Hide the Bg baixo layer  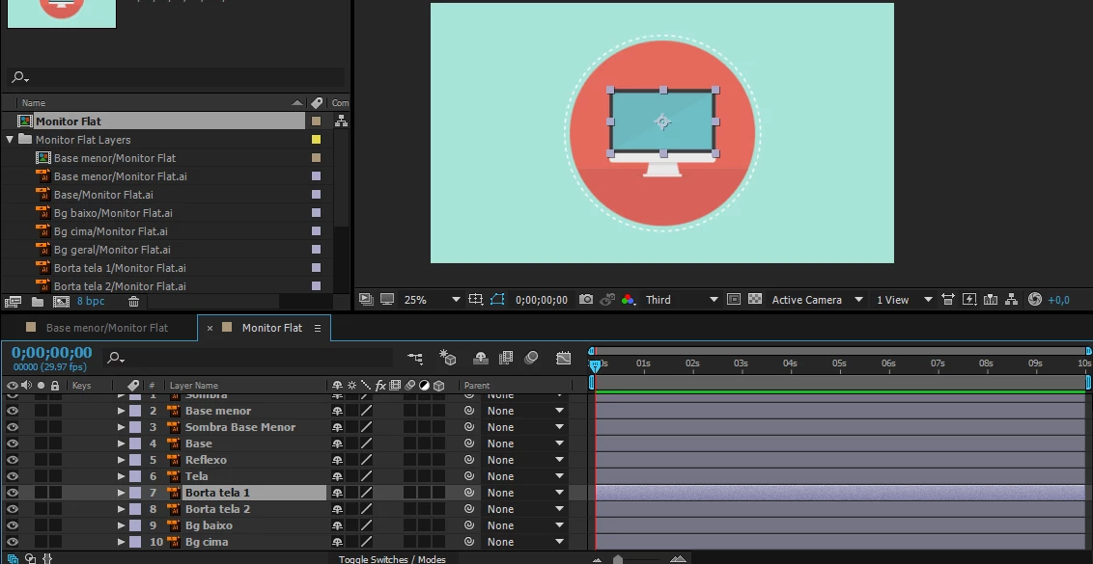12,525
